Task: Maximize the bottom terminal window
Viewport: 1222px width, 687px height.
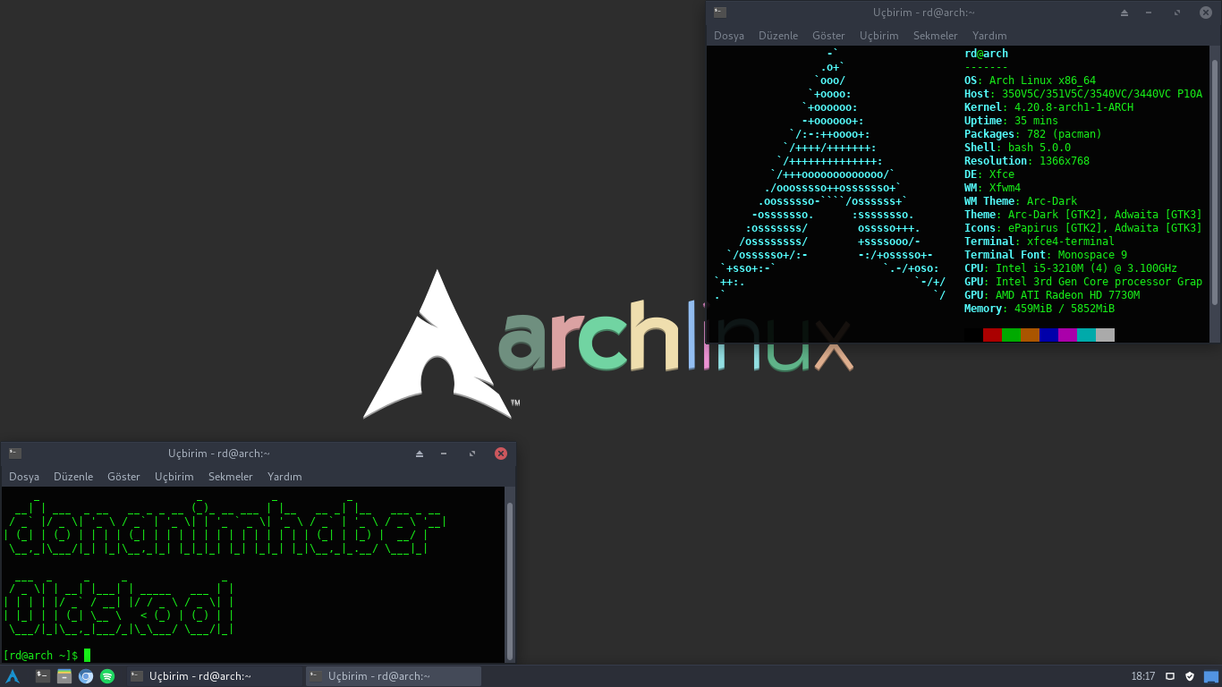Action: pos(472,454)
